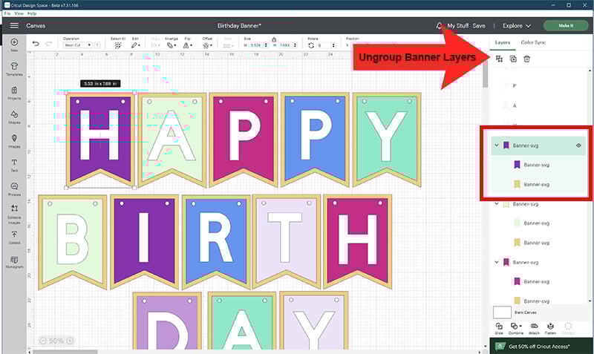Zoom out with the minus button
This screenshot has width=594, height=354.
(x=43, y=341)
